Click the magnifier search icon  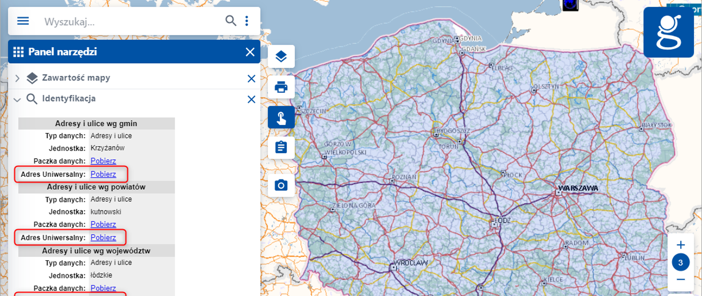(230, 21)
